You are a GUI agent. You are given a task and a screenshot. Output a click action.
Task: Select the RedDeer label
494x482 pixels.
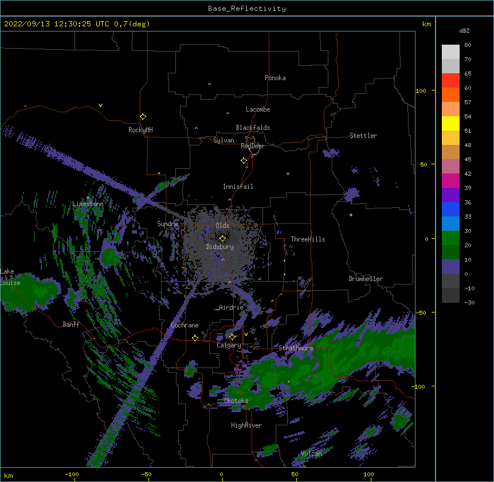[x=252, y=146]
